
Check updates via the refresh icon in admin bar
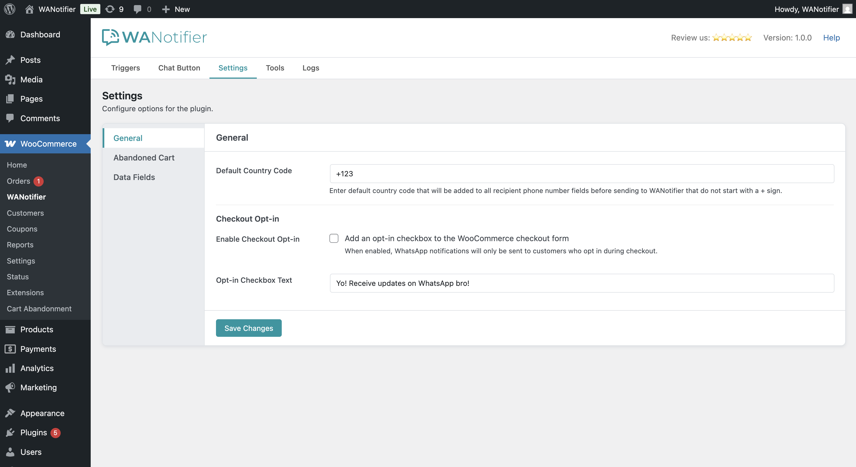click(110, 9)
